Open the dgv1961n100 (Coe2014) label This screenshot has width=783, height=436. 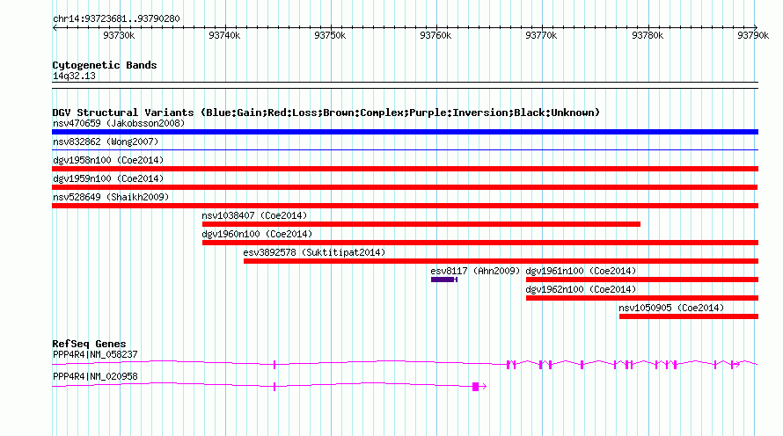[x=581, y=271]
